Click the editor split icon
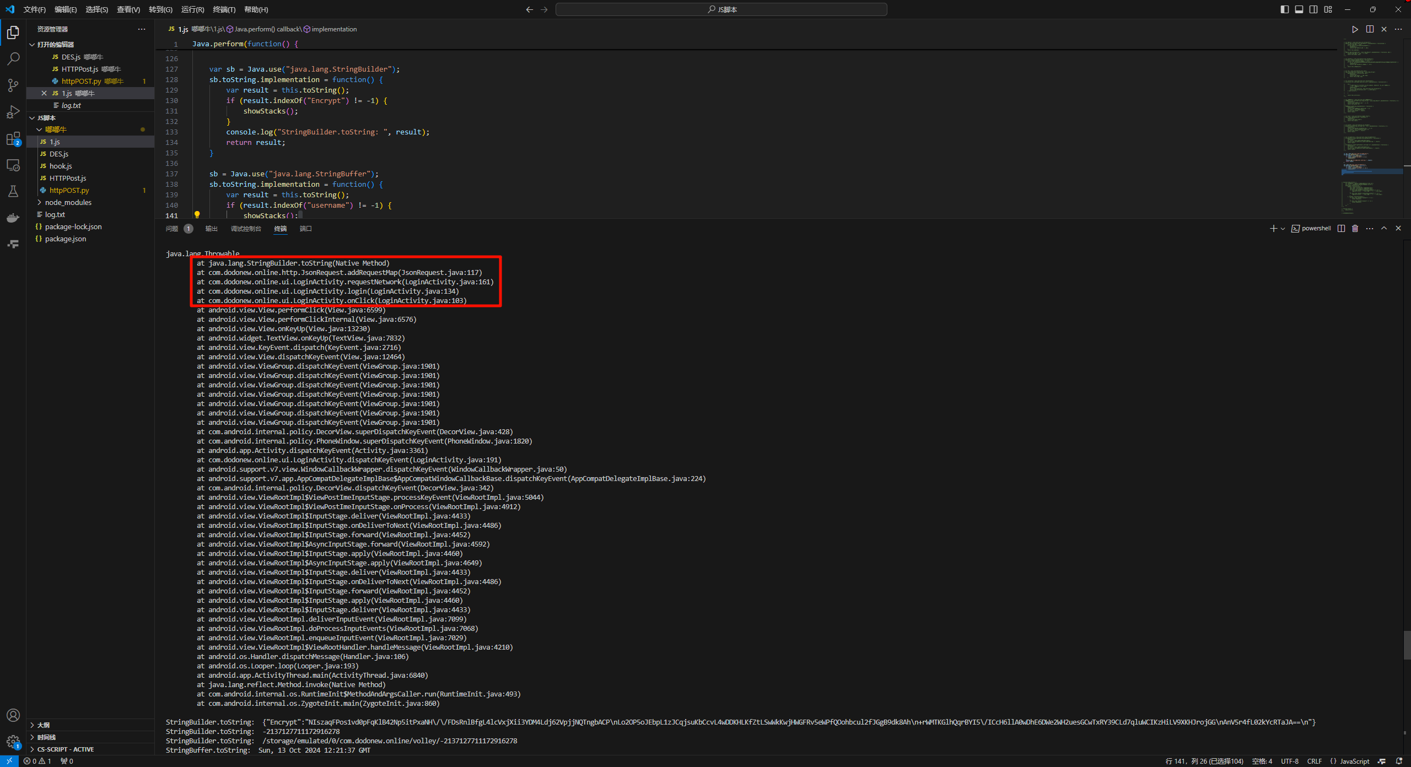1411x767 pixels. (x=1370, y=29)
